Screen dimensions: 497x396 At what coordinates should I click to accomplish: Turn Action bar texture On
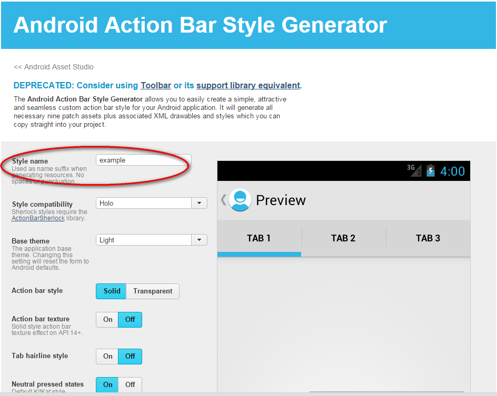pos(107,320)
